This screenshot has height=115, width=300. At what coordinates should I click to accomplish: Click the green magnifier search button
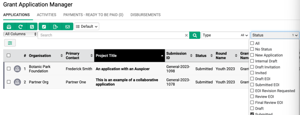195,35
